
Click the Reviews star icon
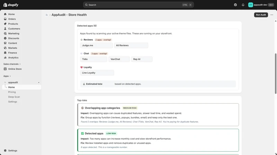pos(81,40)
